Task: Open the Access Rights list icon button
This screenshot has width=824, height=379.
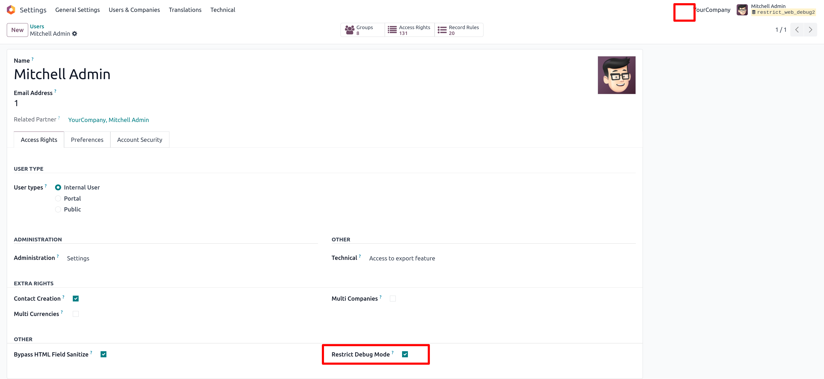Action: click(392, 30)
